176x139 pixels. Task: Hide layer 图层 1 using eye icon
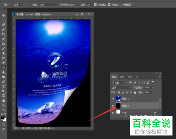[113, 99]
